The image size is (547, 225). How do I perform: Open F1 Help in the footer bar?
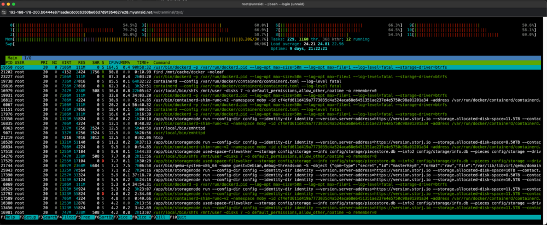pos(10,217)
